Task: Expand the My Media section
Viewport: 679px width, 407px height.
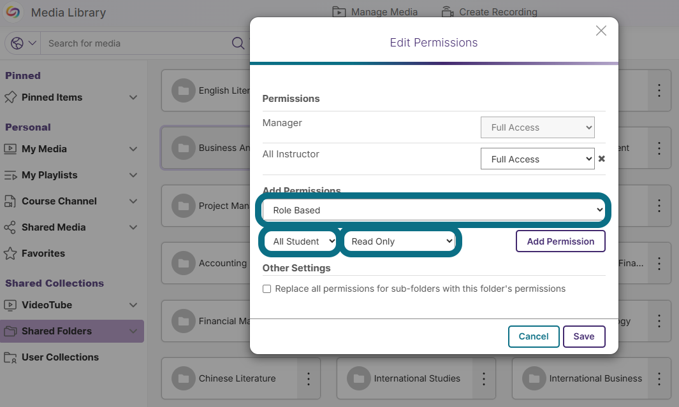Action: pyautogui.click(x=133, y=149)
